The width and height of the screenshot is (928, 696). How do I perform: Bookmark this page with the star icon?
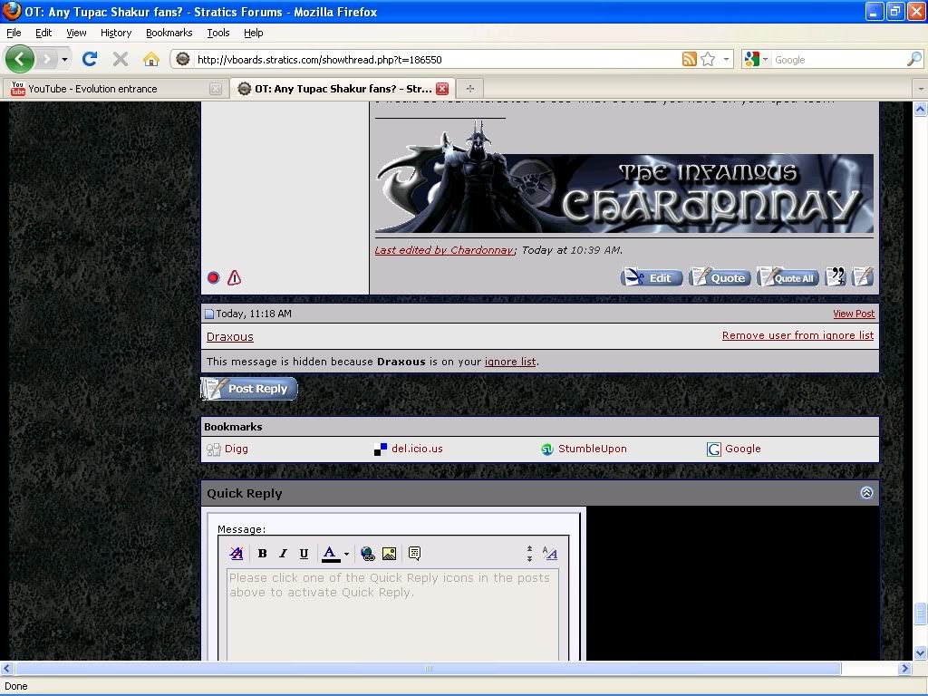click(708, 59)
